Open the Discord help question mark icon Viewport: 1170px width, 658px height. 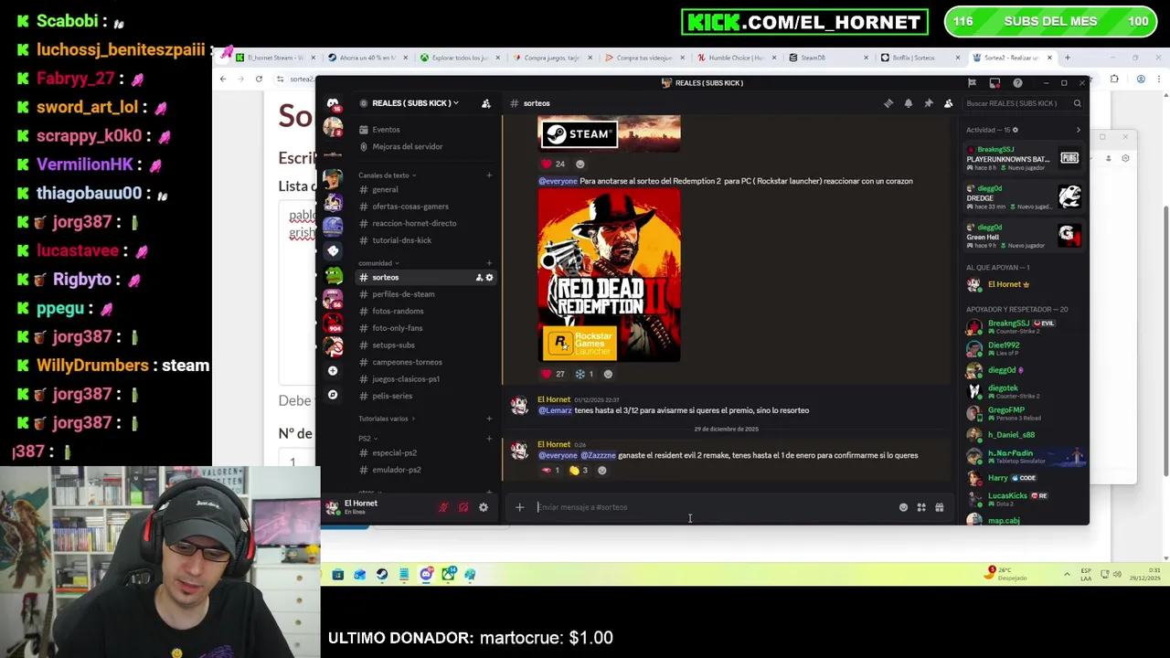point(1017,83)
